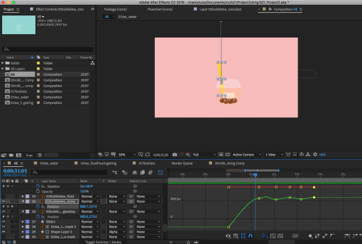
Task: Toggle visibility of Slide1 layer
Action: pos(3,222)
